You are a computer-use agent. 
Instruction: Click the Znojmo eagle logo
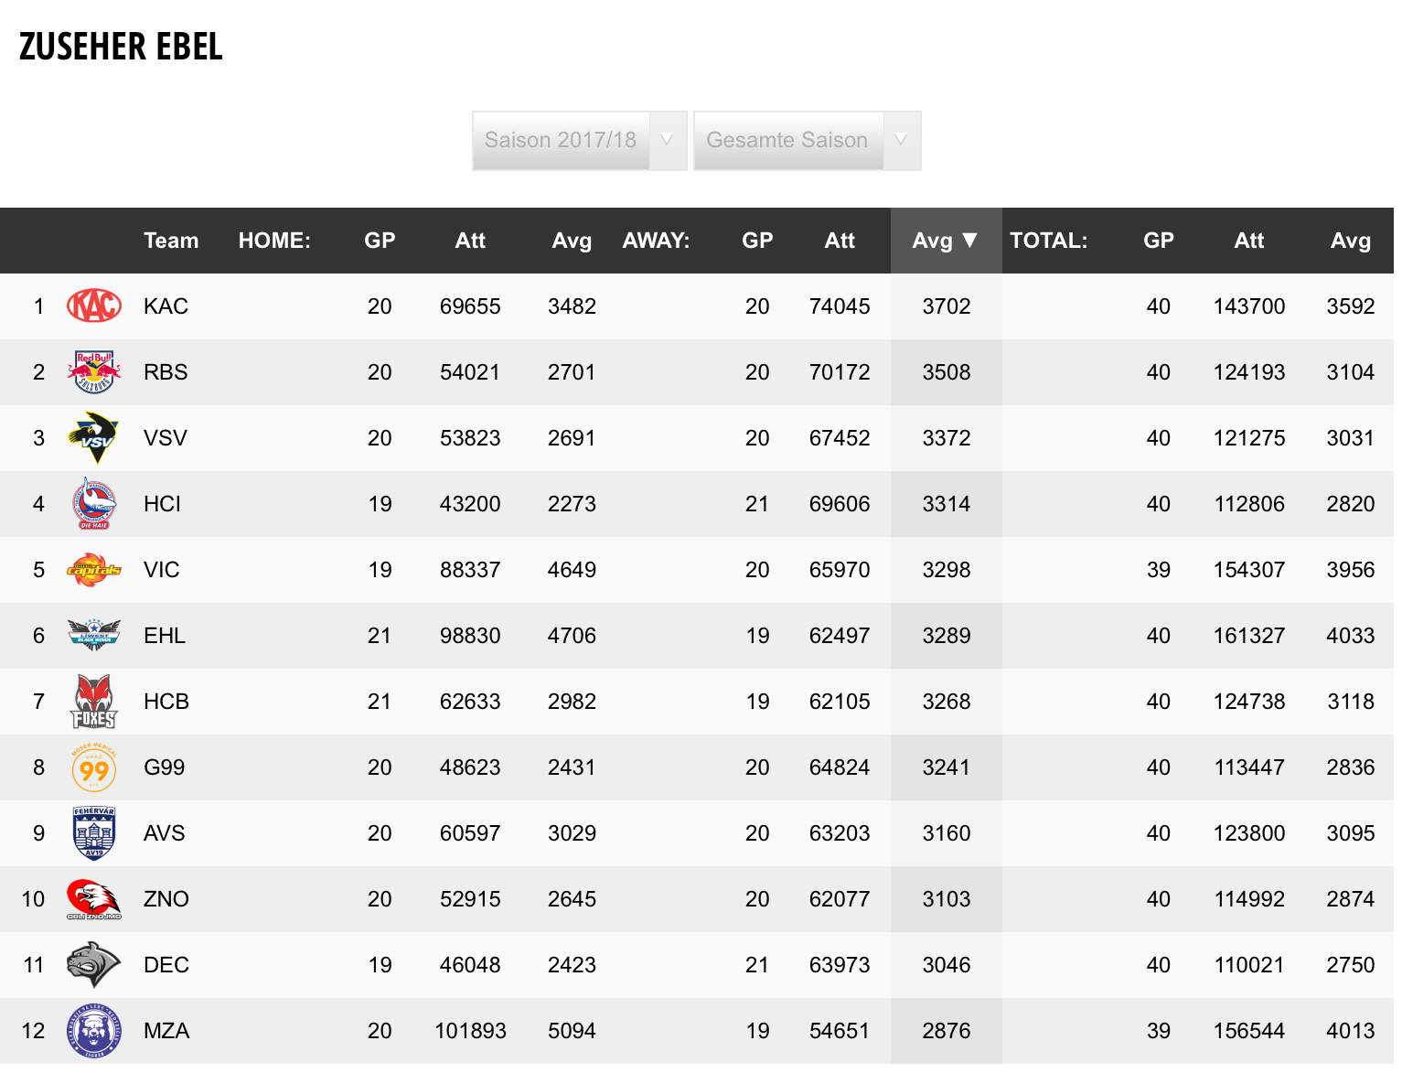pos(94,899)
